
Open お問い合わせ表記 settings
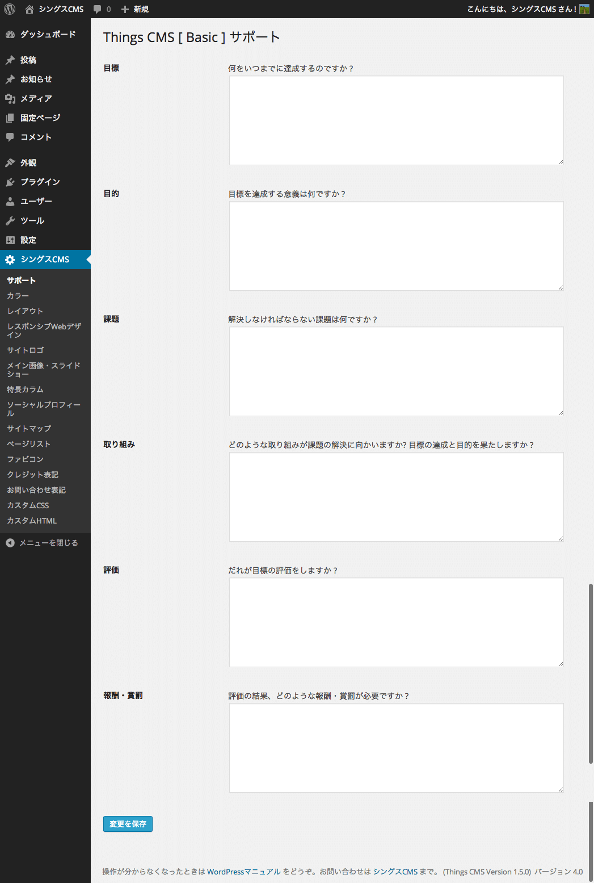point(45,490)
